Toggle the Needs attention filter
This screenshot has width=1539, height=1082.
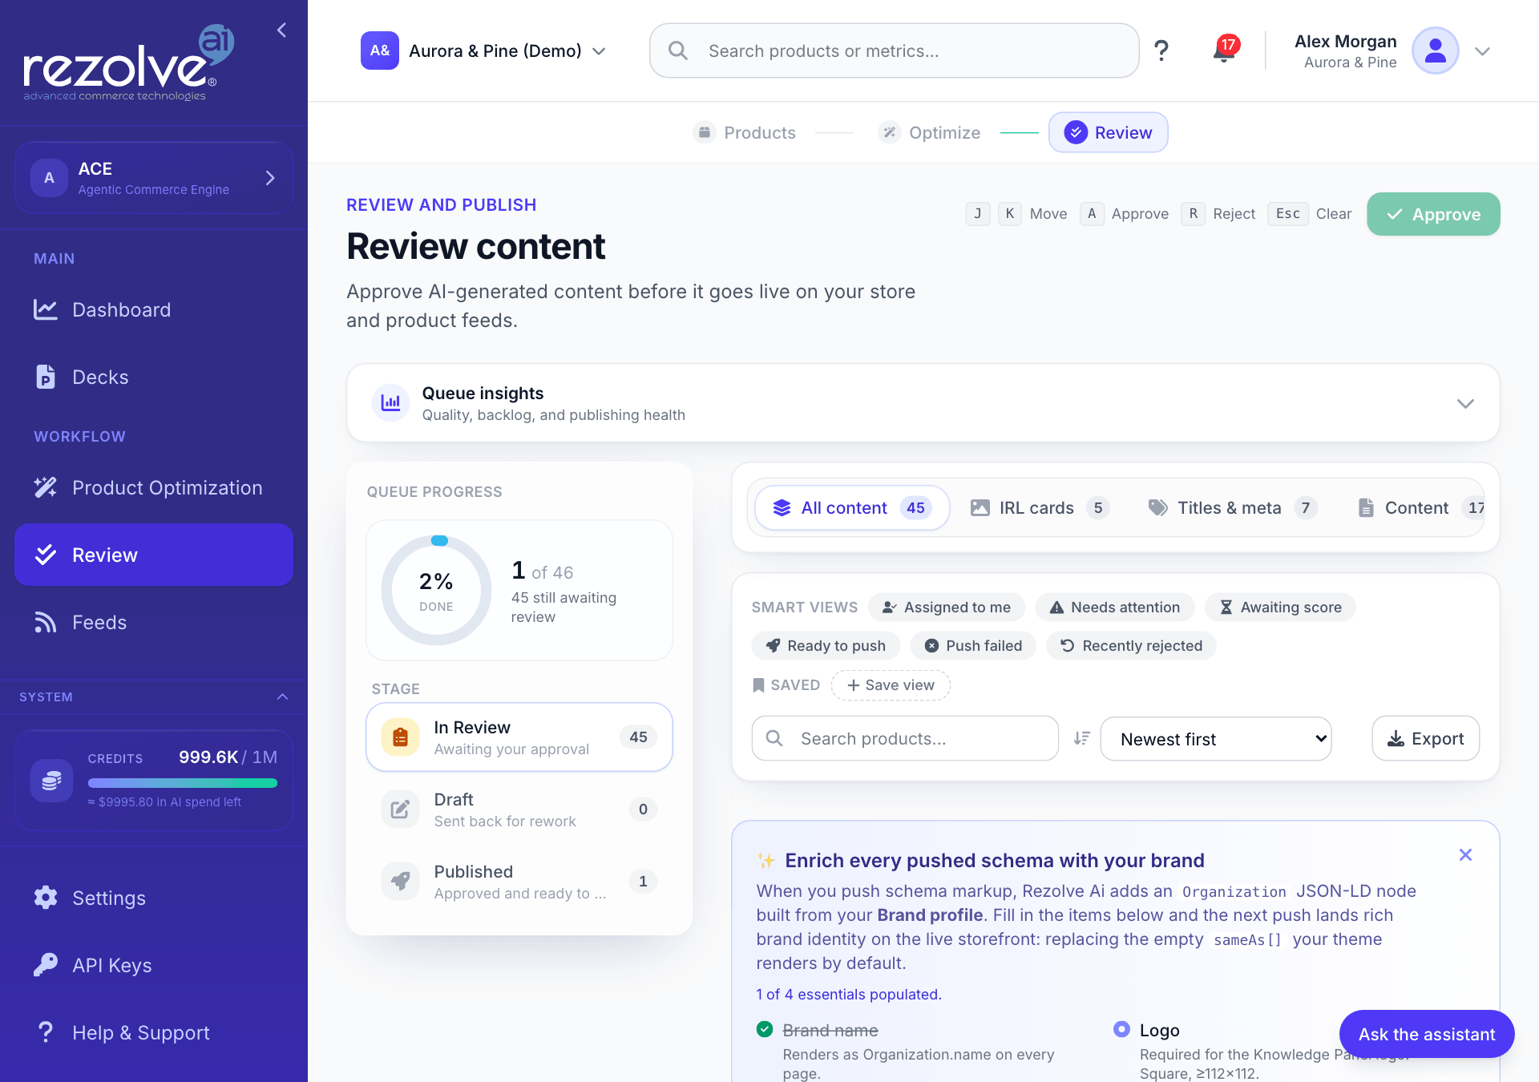tap(1115, 608)
